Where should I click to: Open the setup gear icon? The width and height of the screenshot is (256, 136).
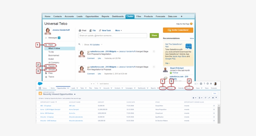click(x=208, y=84)
